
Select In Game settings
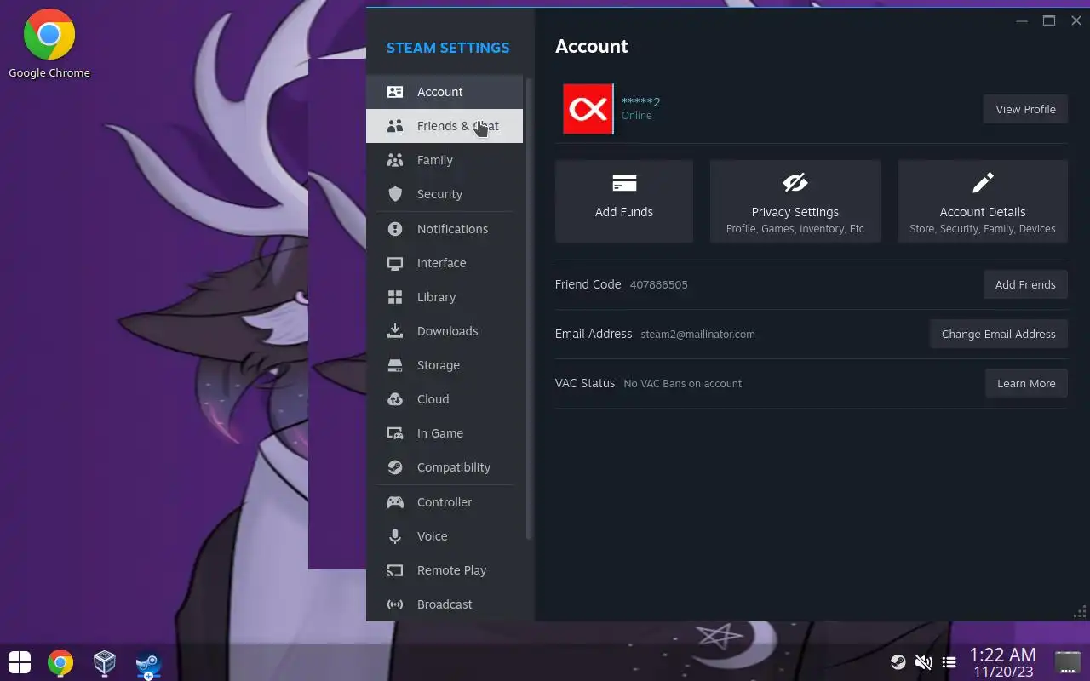(x=445, y=433)
